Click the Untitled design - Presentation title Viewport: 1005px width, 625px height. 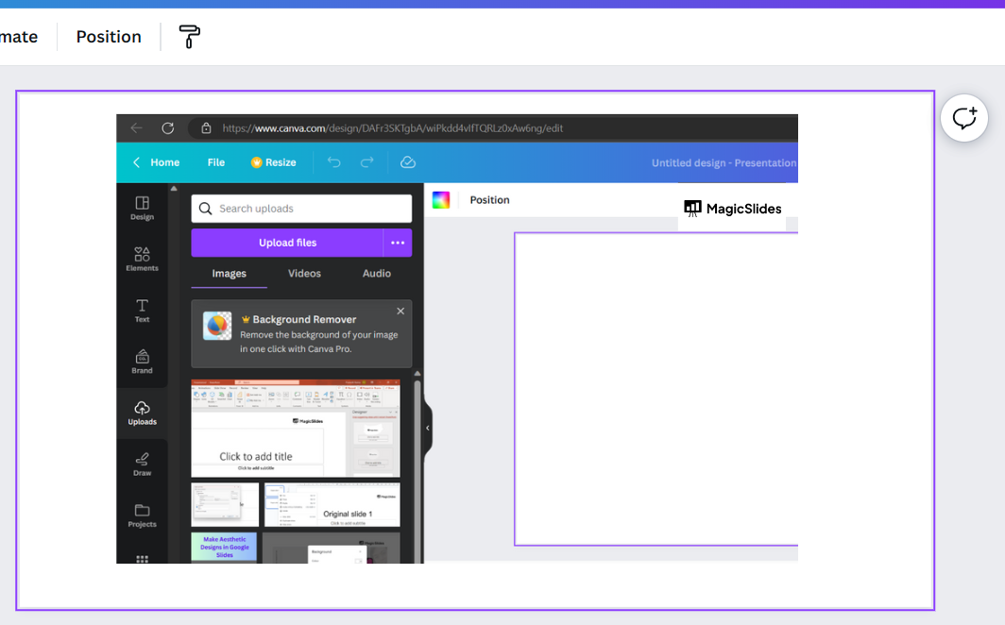[x=724, y=162]
